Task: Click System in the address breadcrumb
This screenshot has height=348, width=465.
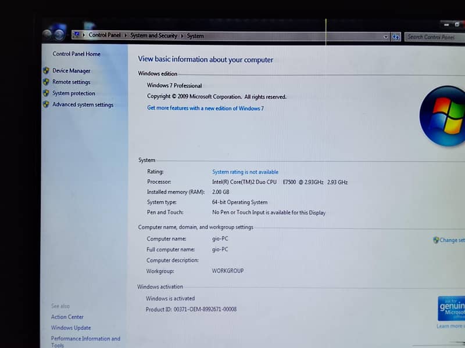Action: point(195,36)
